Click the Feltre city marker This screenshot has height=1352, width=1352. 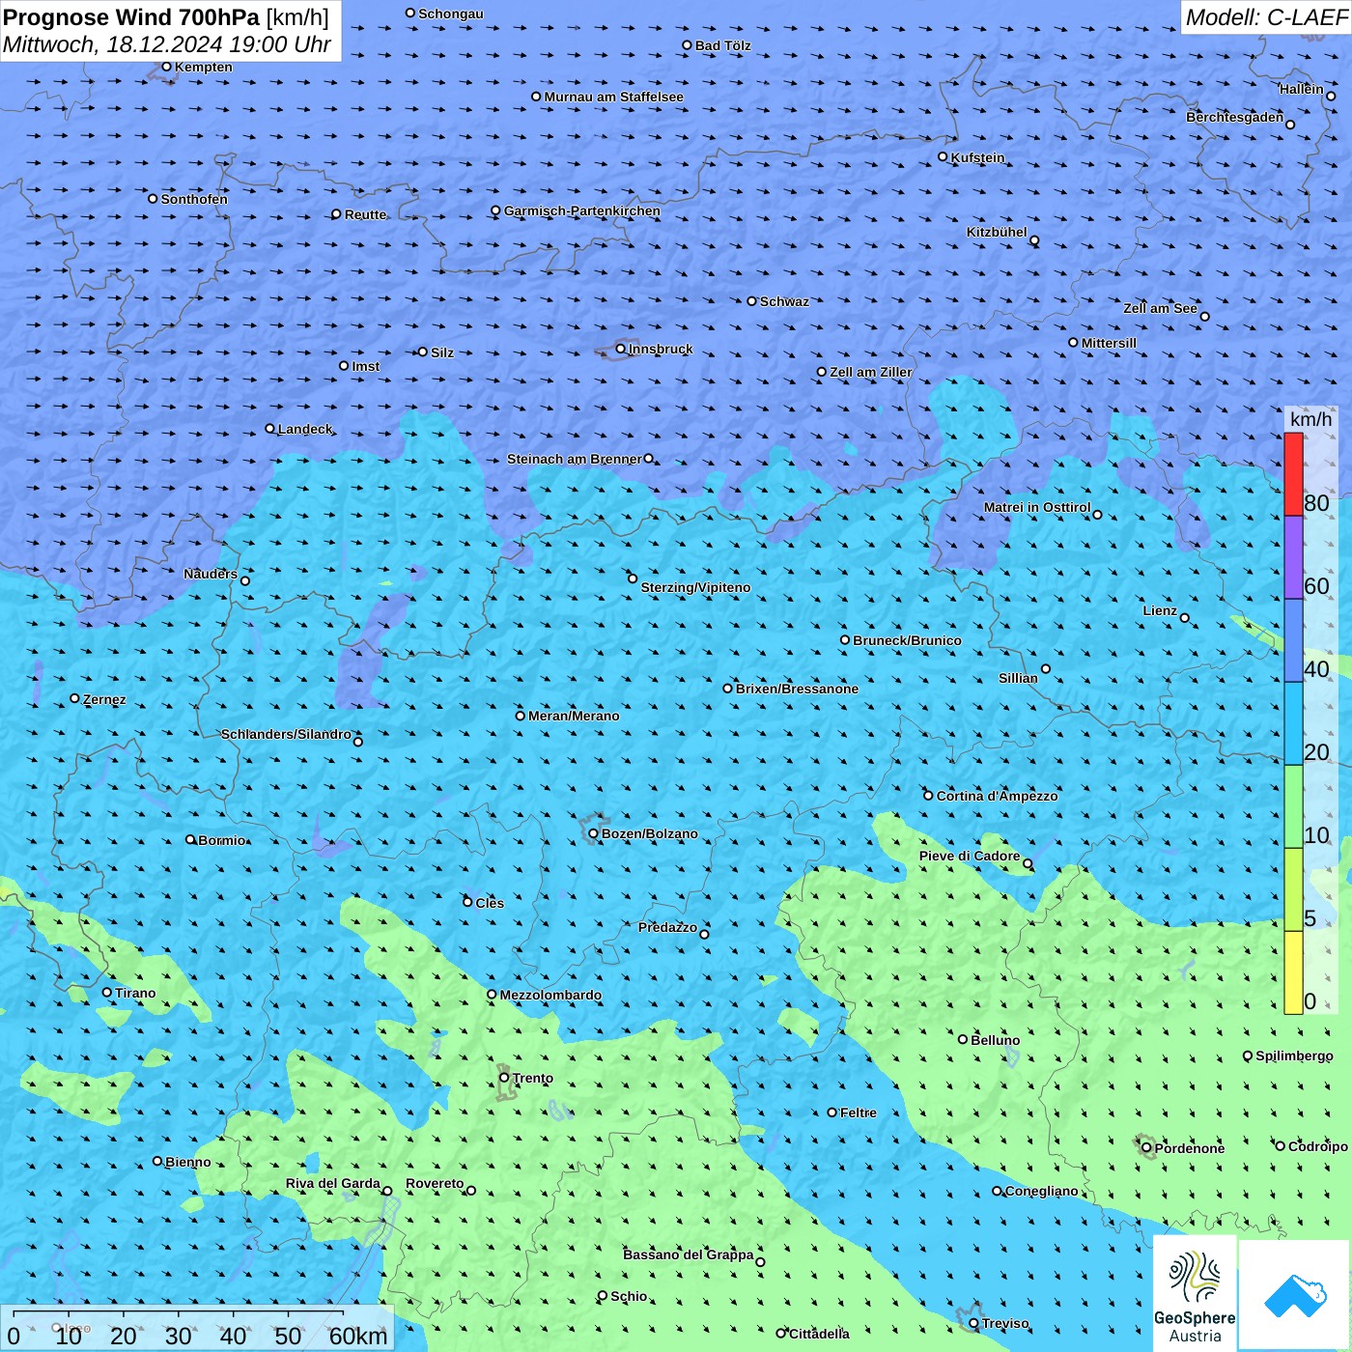(832, 1113)
